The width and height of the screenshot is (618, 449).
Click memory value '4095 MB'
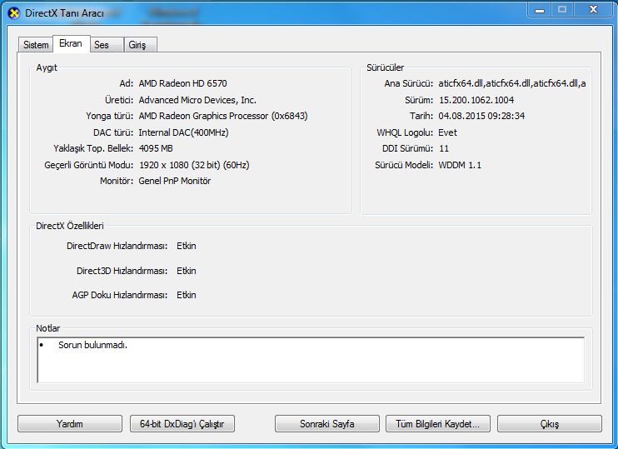[x=156, y=148]
